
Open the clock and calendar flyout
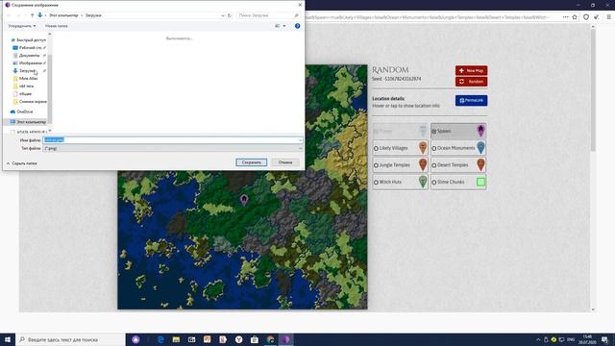coord(587,339)
